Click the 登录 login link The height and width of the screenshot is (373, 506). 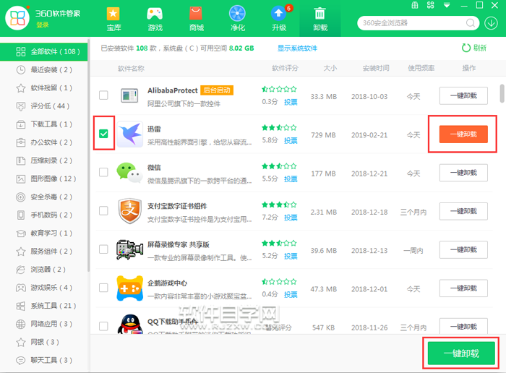[x=43, y=25]
